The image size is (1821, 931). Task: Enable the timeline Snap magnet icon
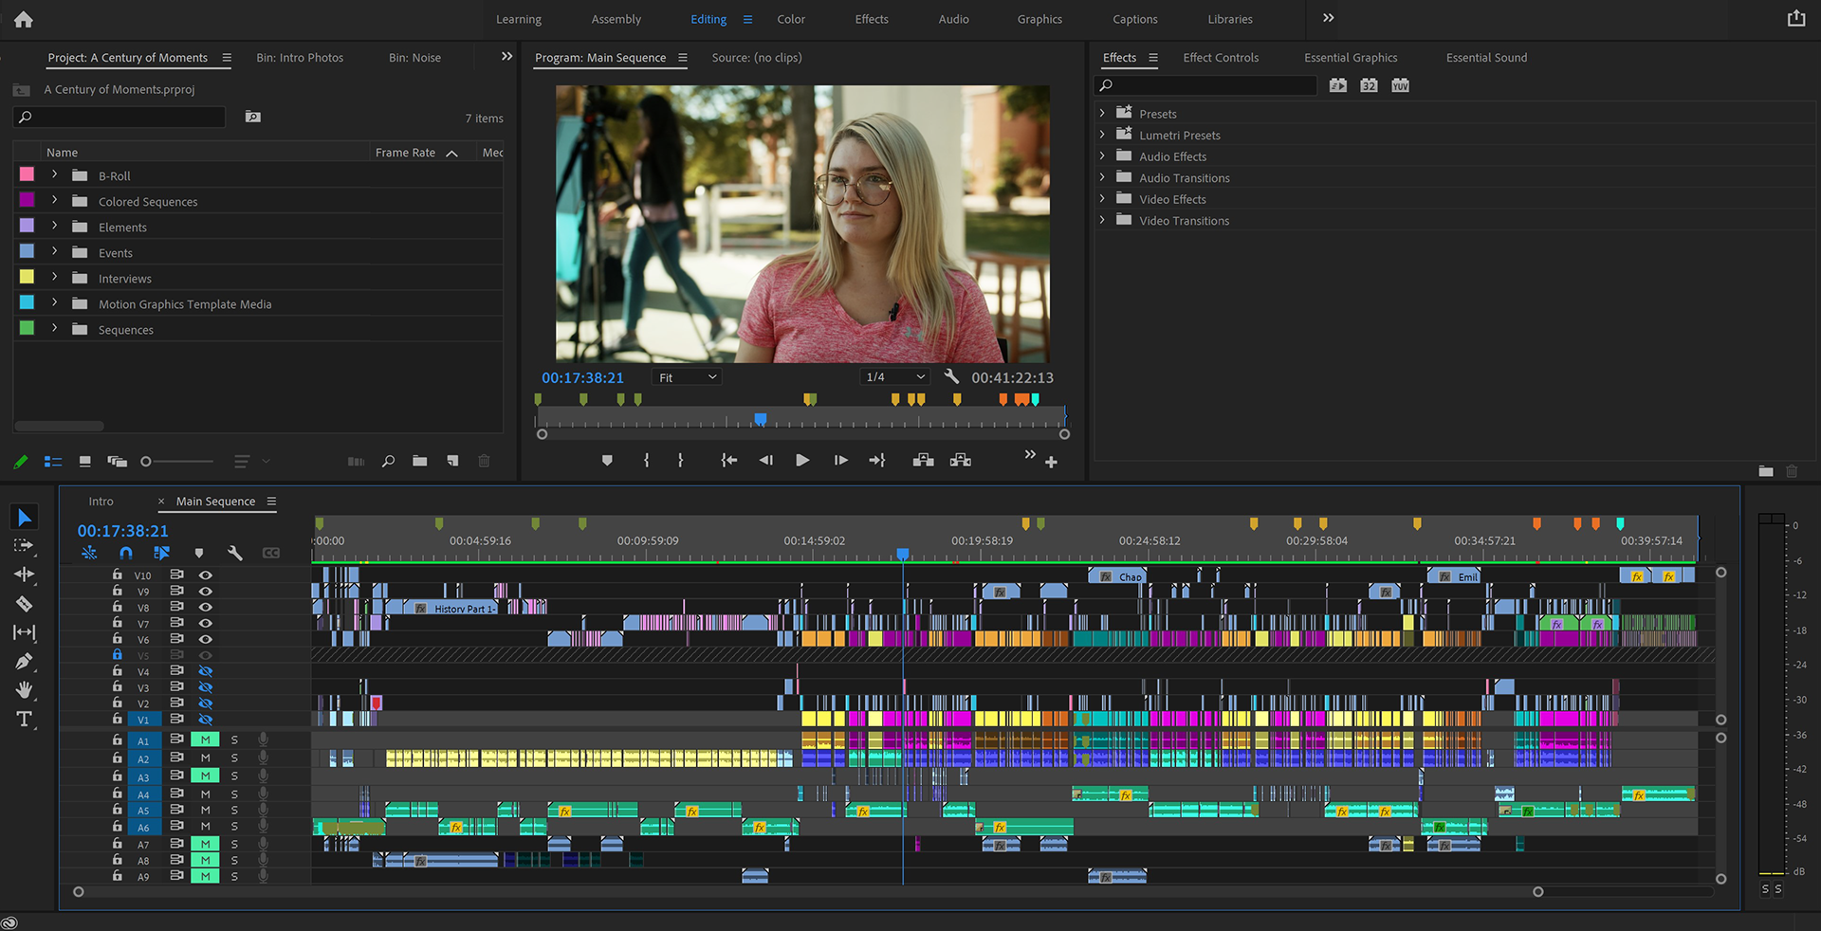click(x=126, y=553)
